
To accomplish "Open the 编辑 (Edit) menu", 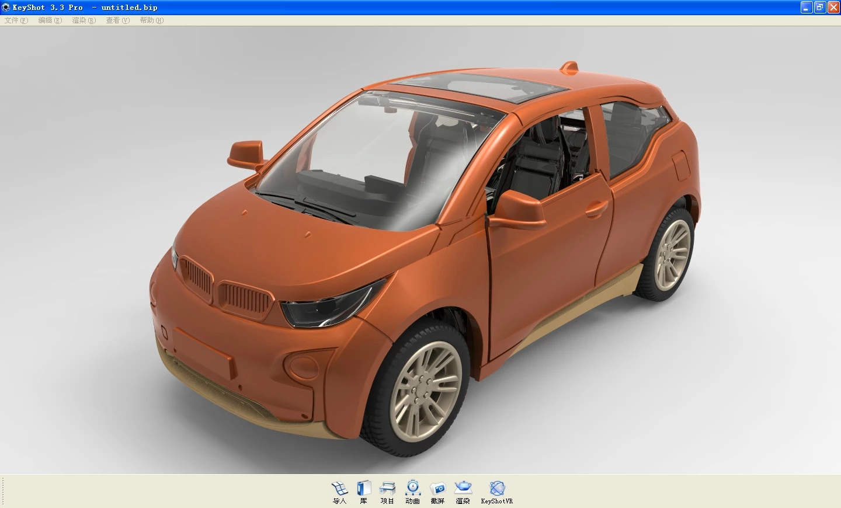I will 50,20.
